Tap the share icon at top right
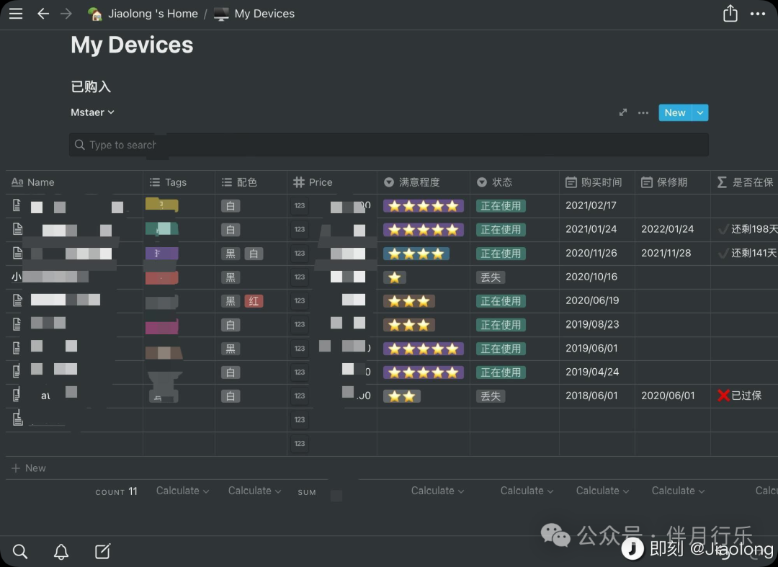Image resolution: width=778 pixels, height=567 pixels. [730, 14]
